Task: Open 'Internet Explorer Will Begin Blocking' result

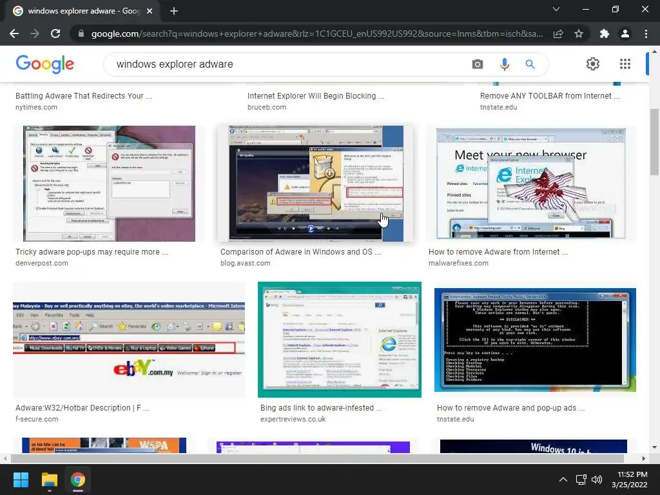Action: point(316,96)
